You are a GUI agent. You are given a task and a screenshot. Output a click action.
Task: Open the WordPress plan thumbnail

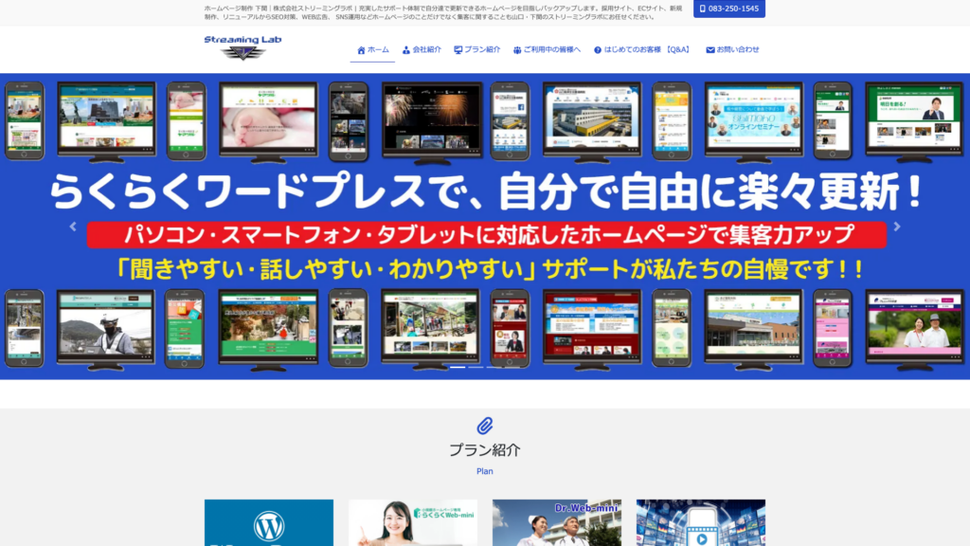coord(269,522)
